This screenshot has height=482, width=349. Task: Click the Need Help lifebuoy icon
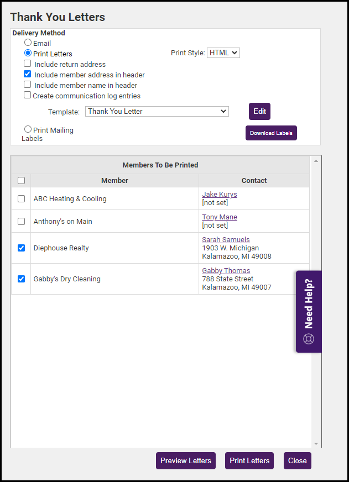coord(309,339)
